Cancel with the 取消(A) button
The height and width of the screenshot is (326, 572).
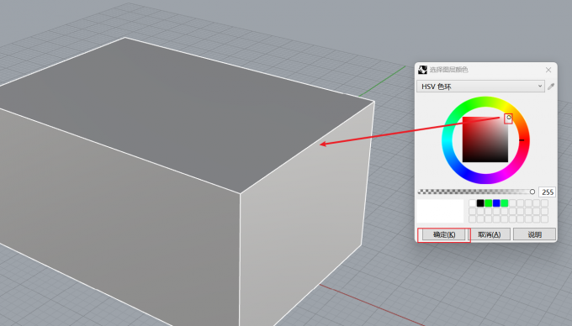(x=490, y=234)
